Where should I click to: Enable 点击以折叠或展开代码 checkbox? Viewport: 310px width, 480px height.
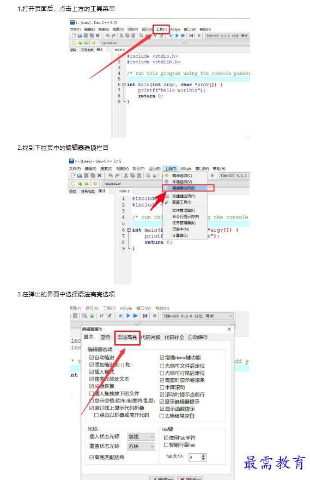point(96,415)
